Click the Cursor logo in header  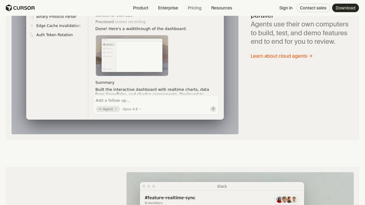(x=20, y=8)
